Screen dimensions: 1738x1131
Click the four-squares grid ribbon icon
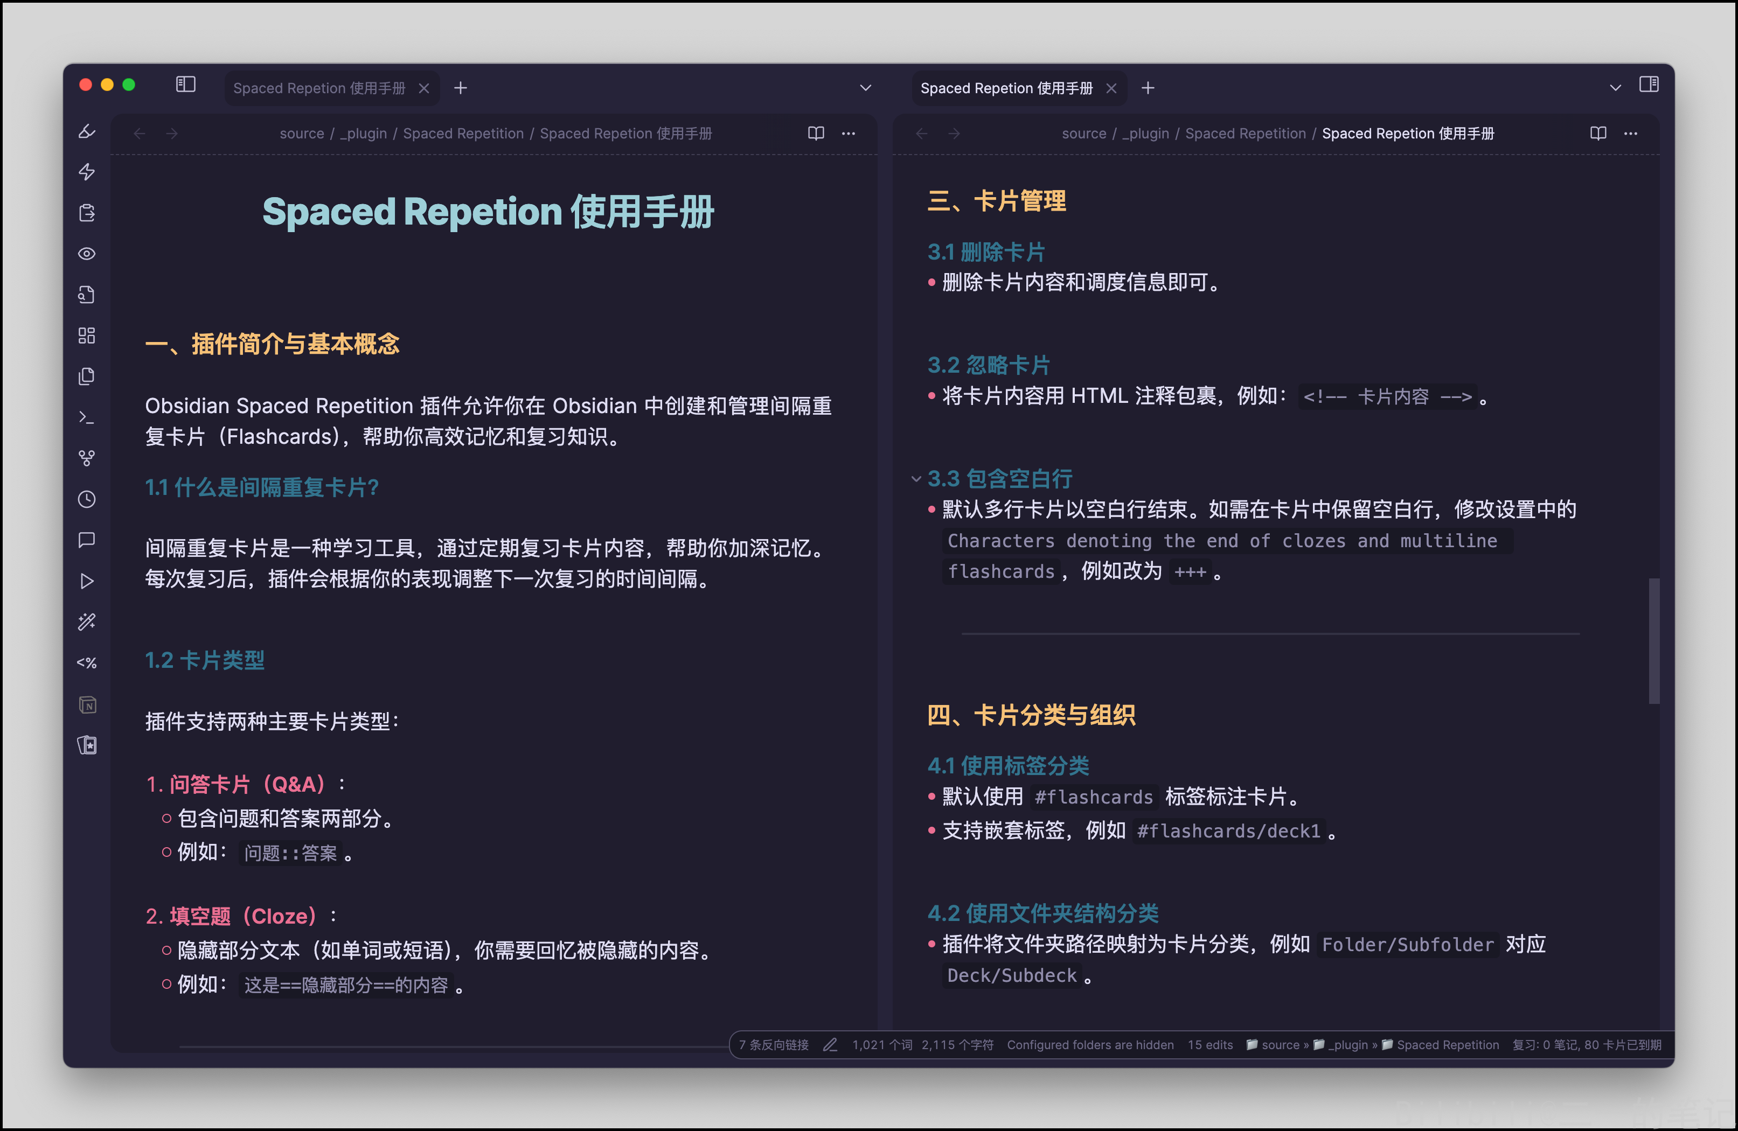pyautogui.click(x=87, y=335)
